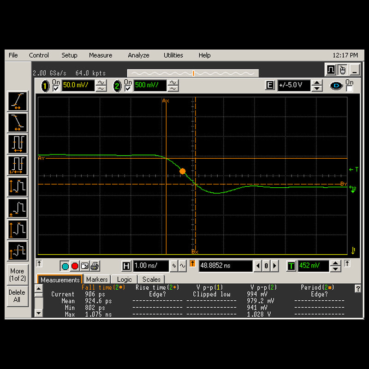Image resolution: width=369 pixels, height=369 pixels.
Task: Disable channel 2 On checkbox
Action: [x=128, y=89]
